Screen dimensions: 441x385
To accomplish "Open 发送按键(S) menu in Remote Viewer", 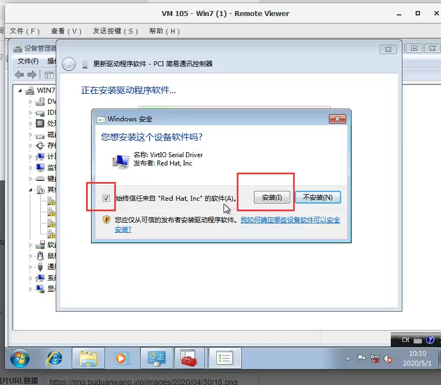I will 115,31.
